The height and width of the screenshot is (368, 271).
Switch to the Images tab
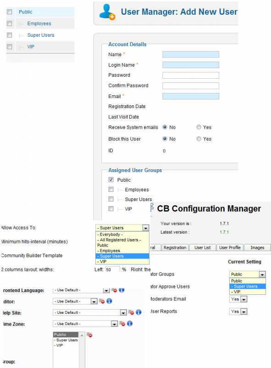(257, 247)
